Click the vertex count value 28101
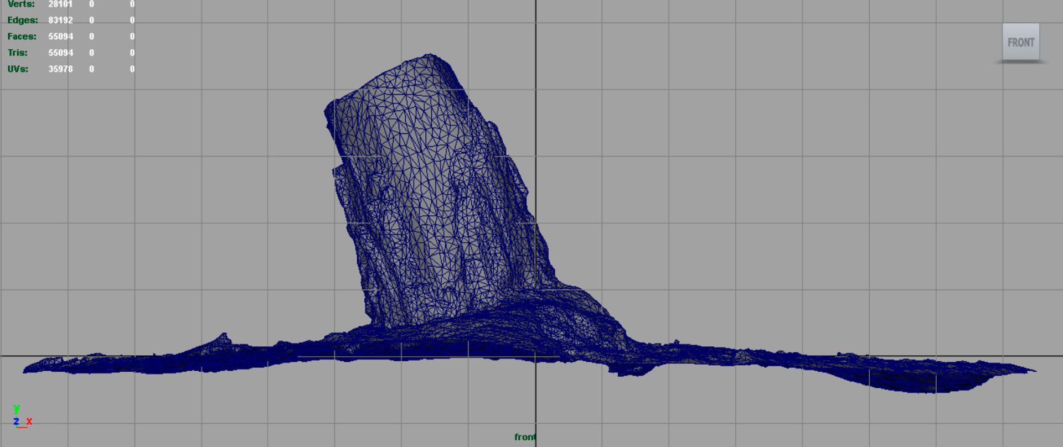Image resolution: width=1063 pixels, height=447 pixels. pos(60,4)
